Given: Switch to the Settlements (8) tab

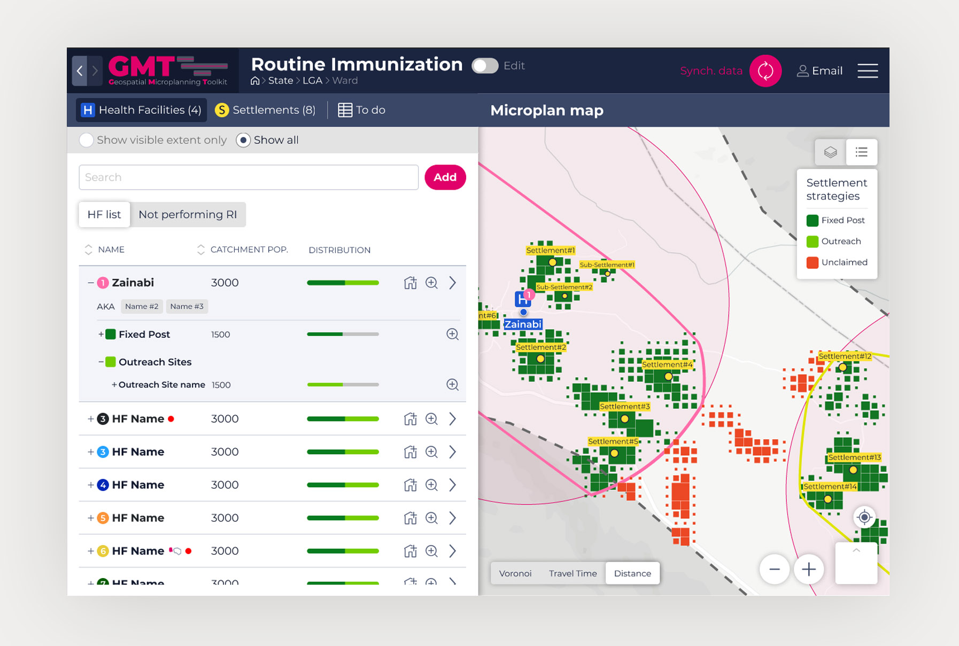Looking at the screenshot, I should 265,110.
